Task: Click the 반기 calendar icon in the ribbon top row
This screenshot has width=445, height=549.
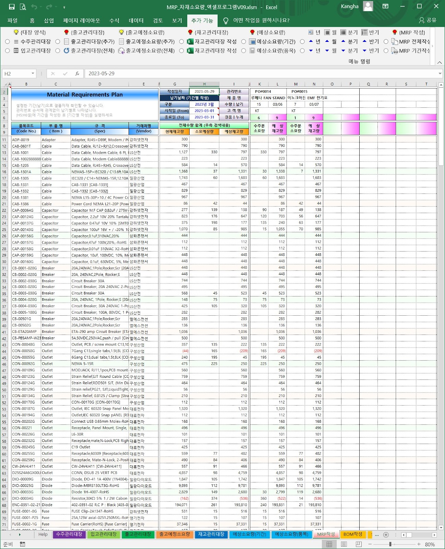Action: [364, 32]
